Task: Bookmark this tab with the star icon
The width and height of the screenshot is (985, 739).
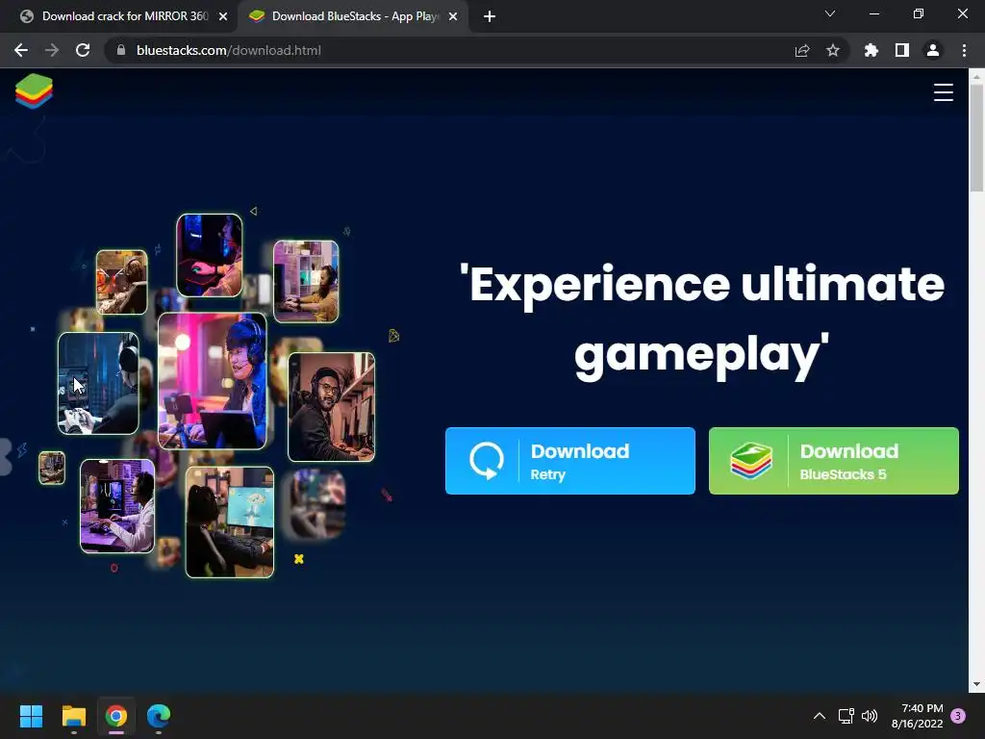Action: coord(833,50)
